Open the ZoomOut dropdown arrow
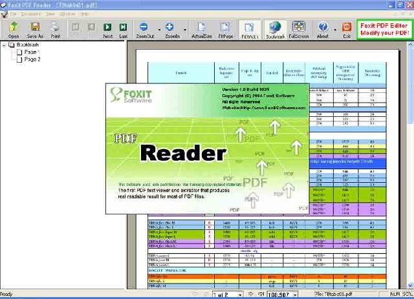414x299 pixels. (x=159, y=30)
